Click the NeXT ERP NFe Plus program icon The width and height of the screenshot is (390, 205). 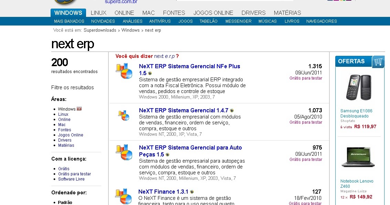tap(124, 71)
